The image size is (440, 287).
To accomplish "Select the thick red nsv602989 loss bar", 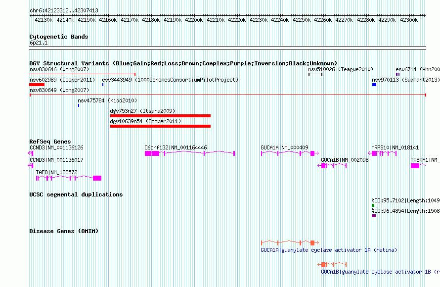I will (37, 85).
